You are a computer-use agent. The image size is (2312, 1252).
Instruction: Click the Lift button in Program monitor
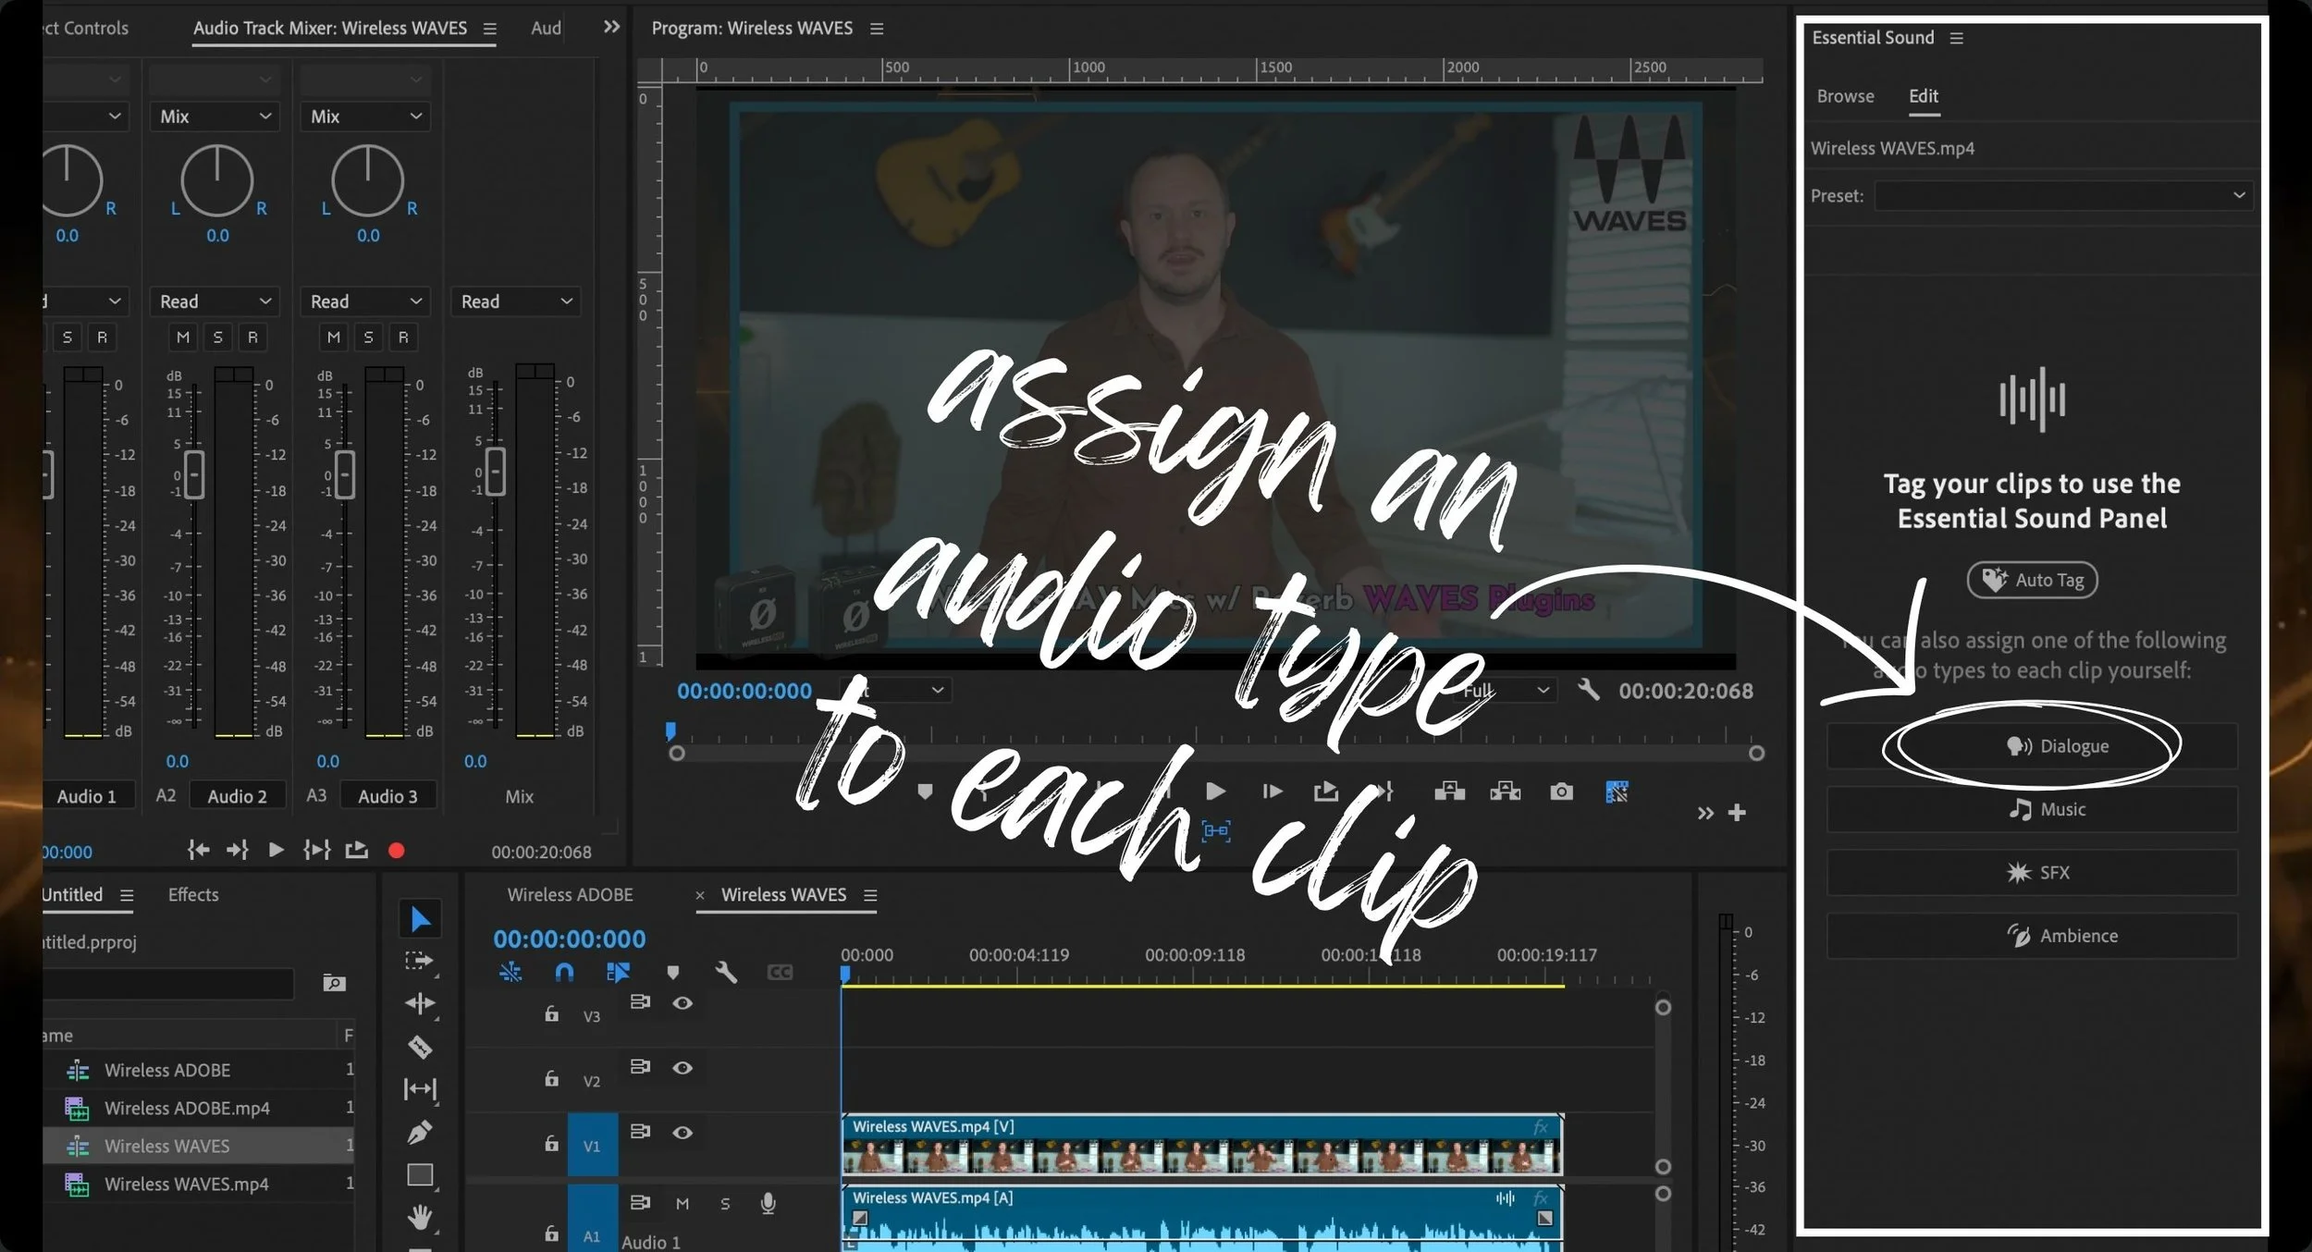[1449, 792]
